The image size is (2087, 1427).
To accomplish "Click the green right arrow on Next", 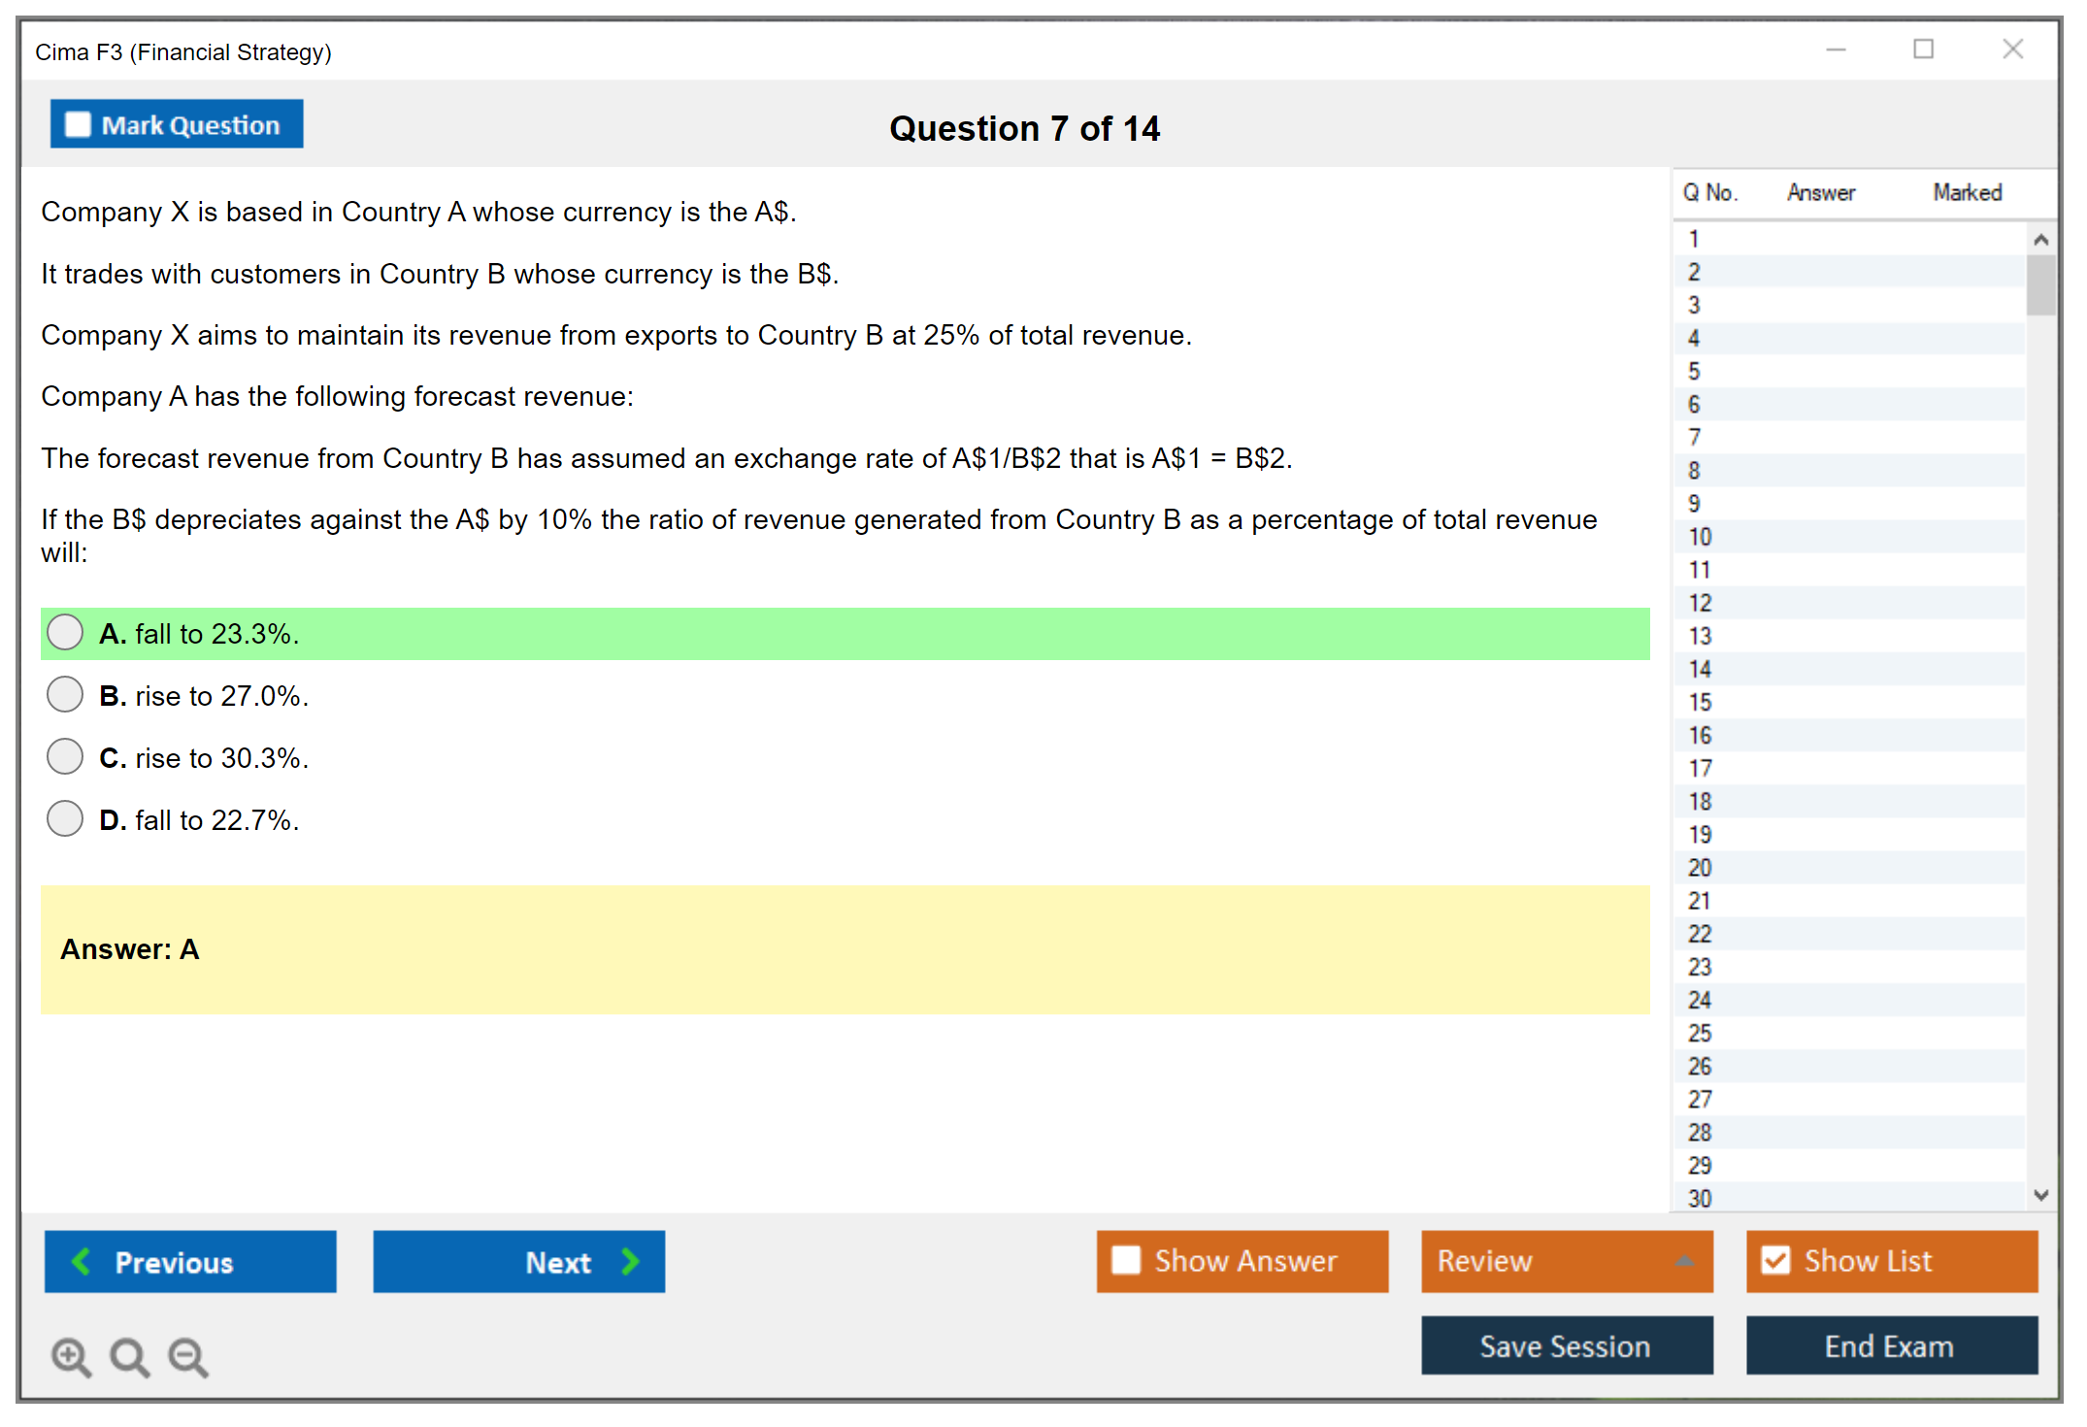I will [631, 1261].
